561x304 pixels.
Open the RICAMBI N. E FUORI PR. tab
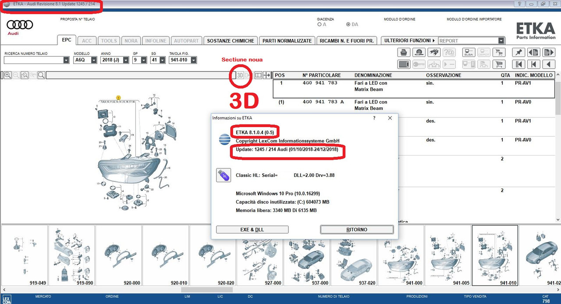coord(347,41)
